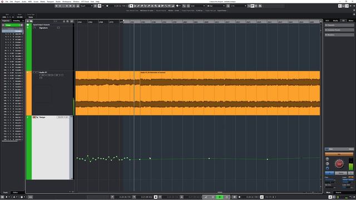Select the Audio 01 track header

pyautogui.click(x=43, y=72)
